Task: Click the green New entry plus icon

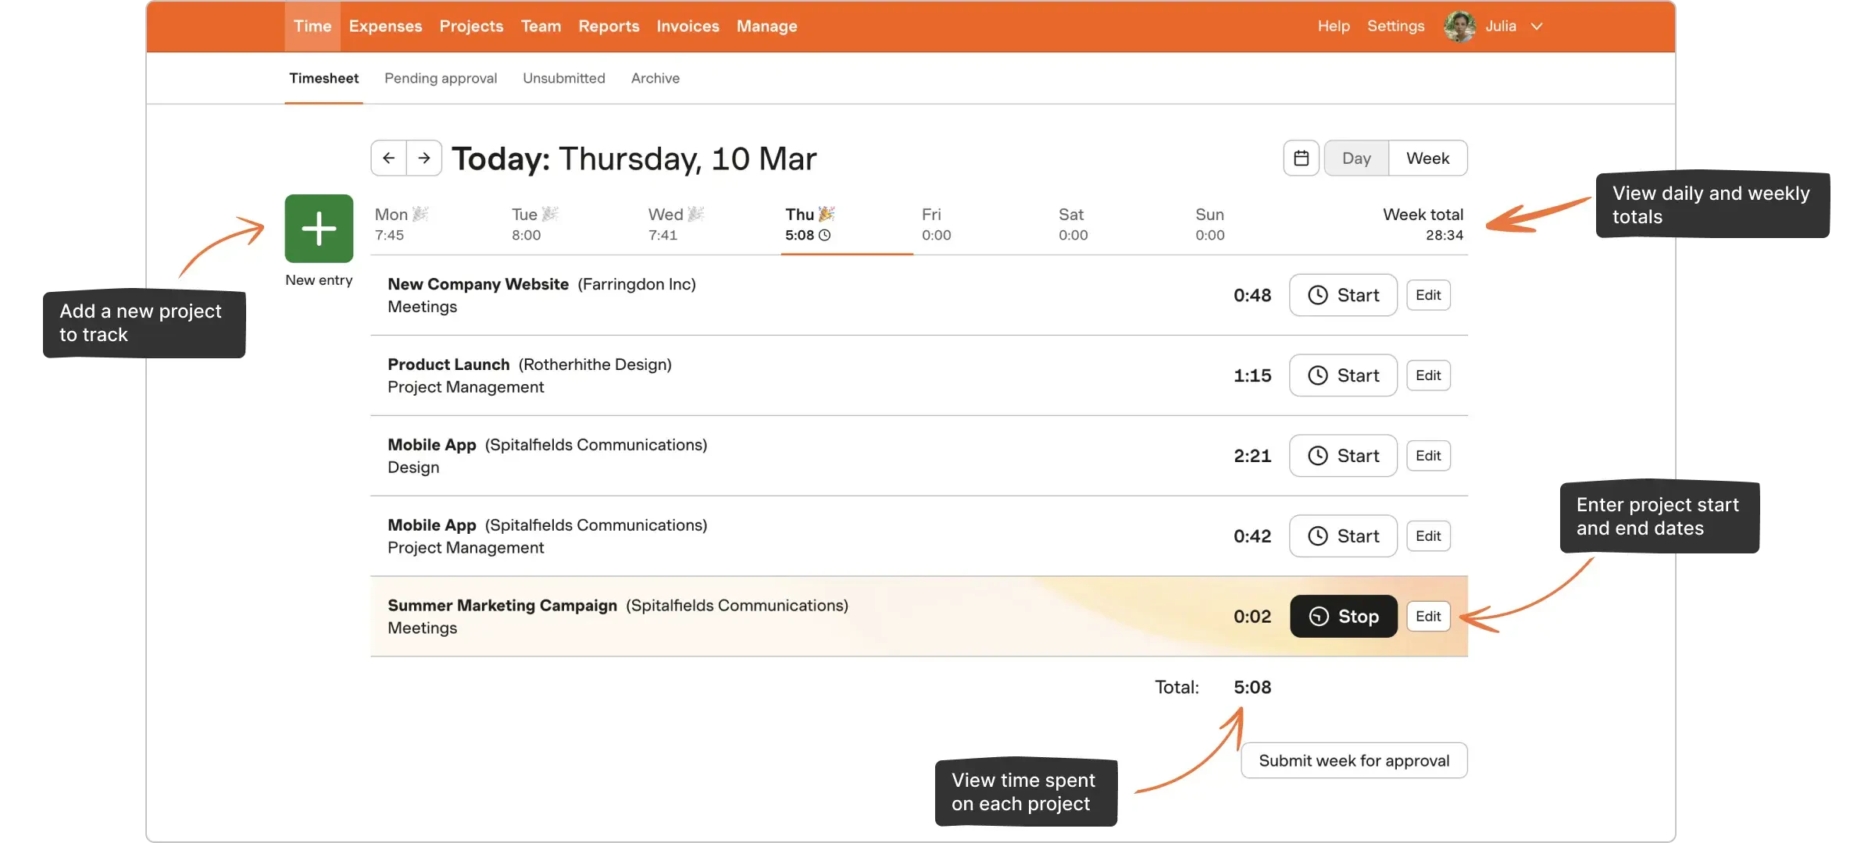Action: click(319, 229)
